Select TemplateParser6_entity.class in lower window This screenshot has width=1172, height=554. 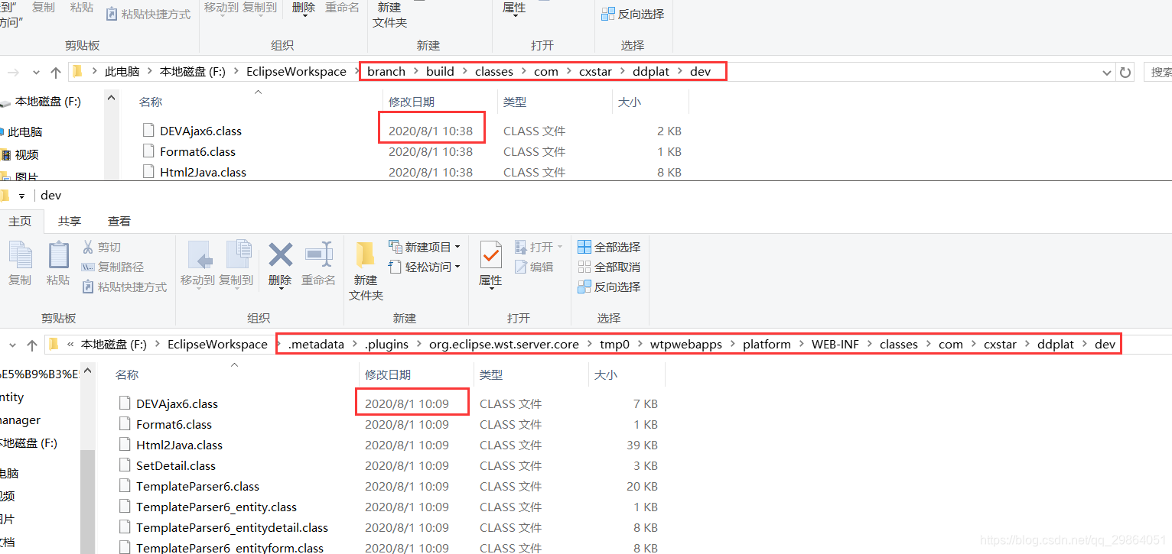click(x=216, y=507)
